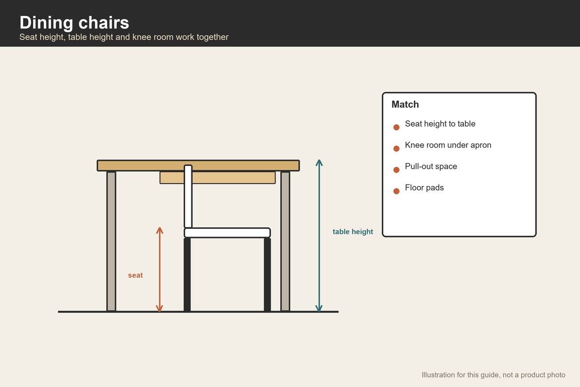
Task: Click the 'Dining chairs' title
Action: (74, 23)
